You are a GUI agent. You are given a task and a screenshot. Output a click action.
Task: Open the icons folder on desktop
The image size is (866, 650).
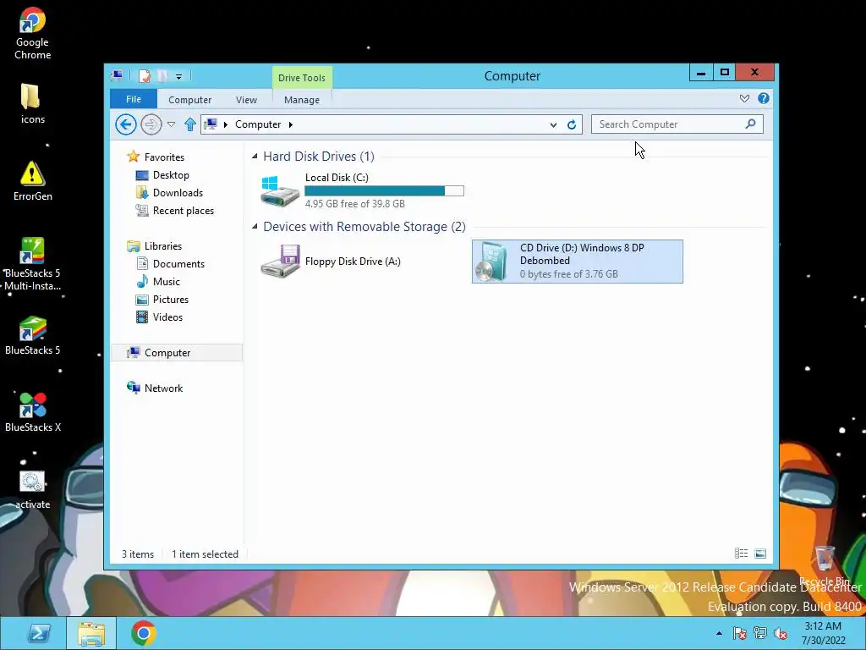(32, 103)
